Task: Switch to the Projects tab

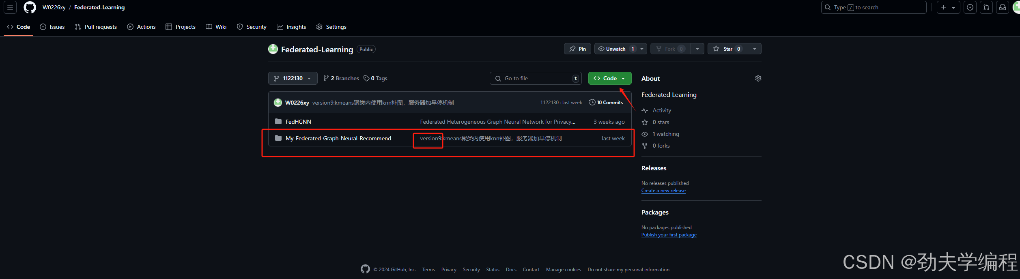Action: tap(181, 27)
